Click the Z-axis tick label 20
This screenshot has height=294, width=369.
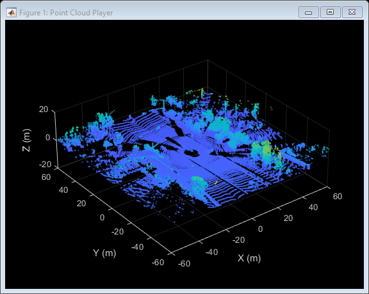point(44,110)
